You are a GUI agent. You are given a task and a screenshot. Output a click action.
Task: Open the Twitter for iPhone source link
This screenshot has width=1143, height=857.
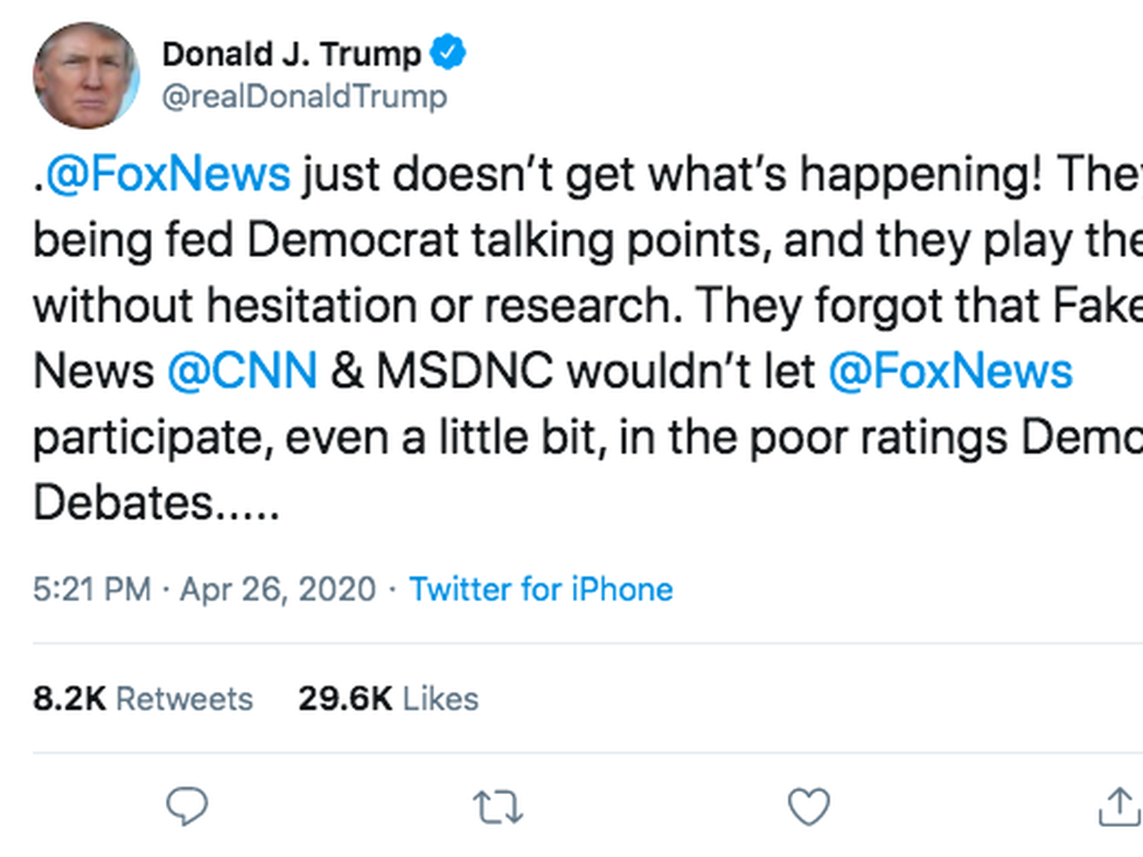tap(541, 590)
